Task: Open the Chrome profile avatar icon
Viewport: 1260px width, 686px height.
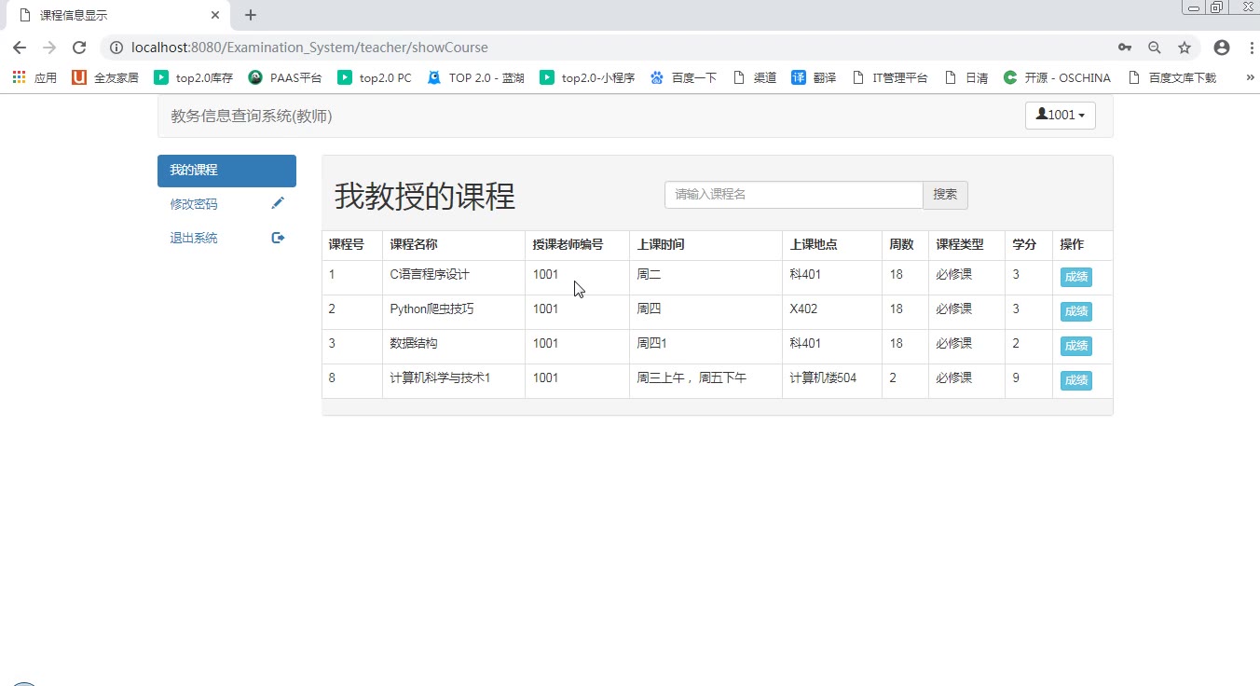Action: point(1221,48)
